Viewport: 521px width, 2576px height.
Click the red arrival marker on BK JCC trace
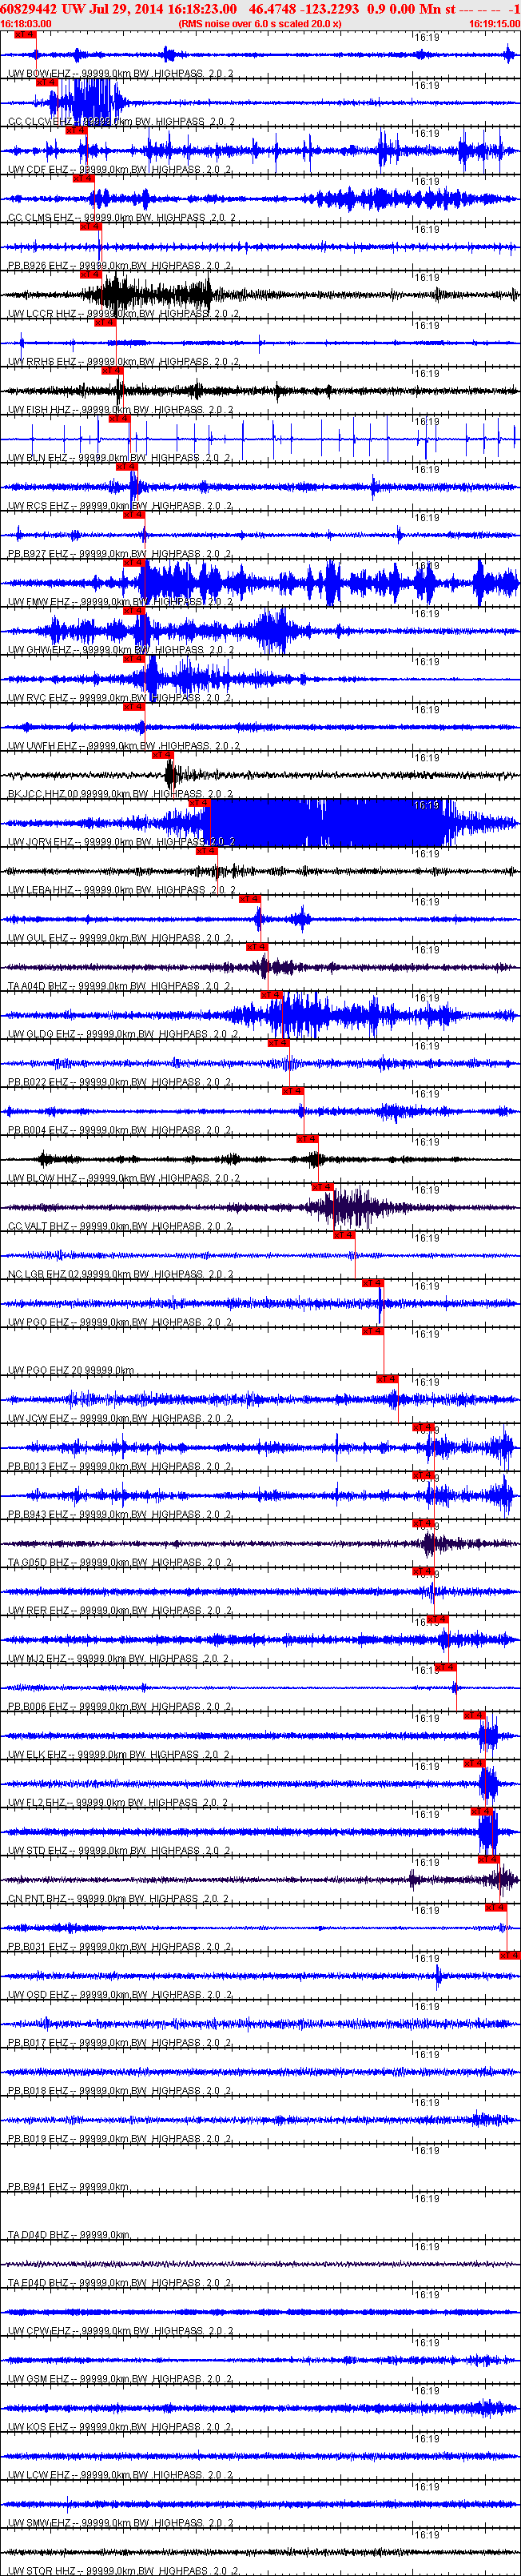[x=163, y=754]
